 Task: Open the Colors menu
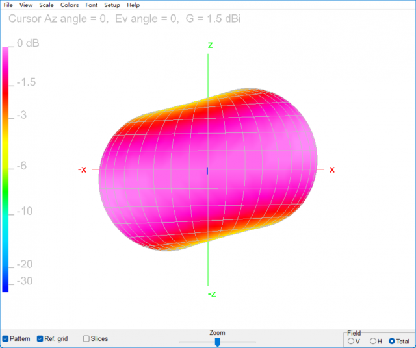click(x=70, y=5)
